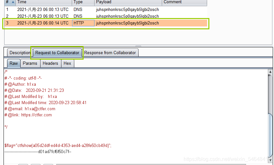
Task: Show the Hex view tab
Action: pos(68,63)
